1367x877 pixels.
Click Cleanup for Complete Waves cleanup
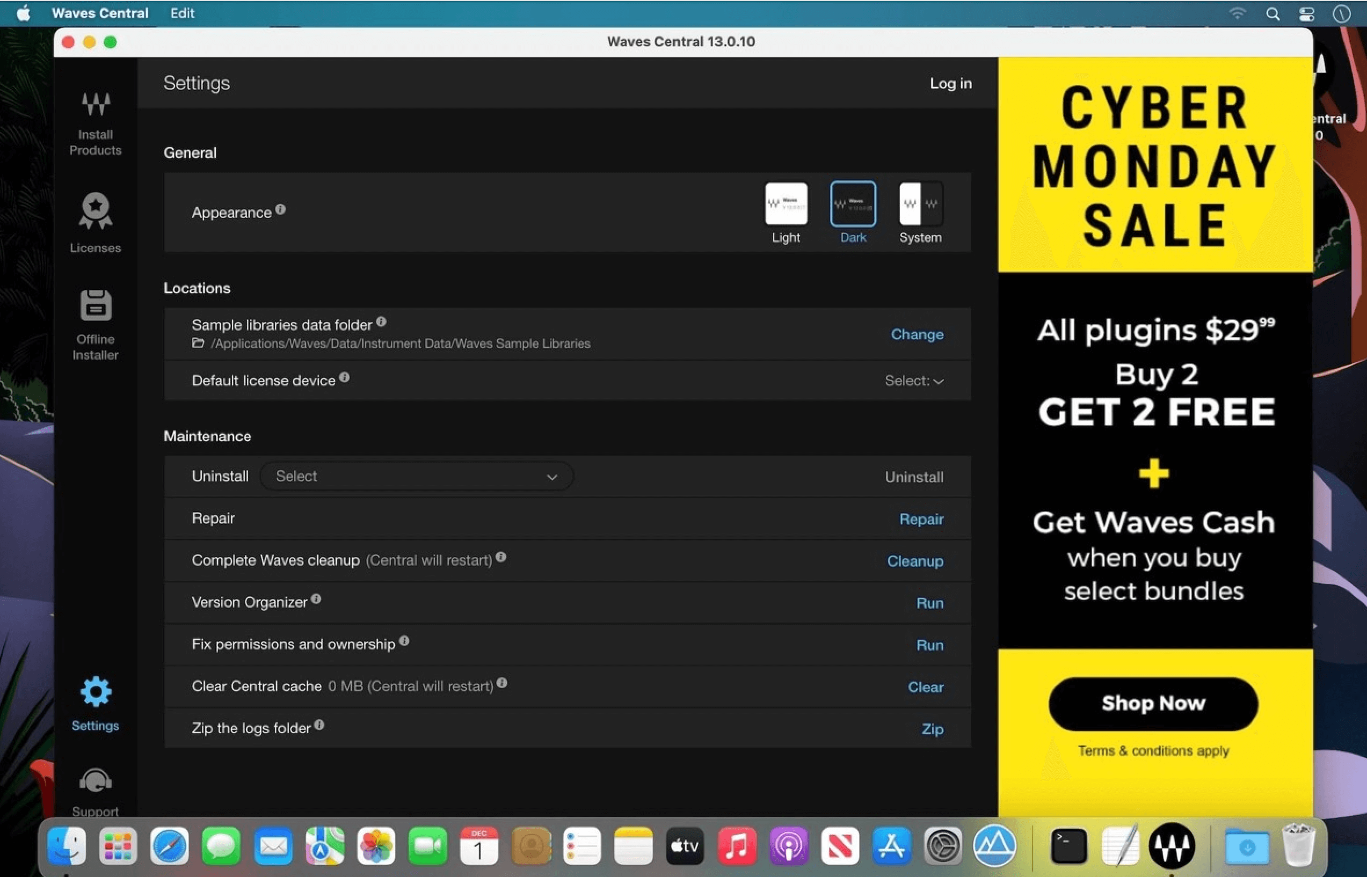[915, 561]
